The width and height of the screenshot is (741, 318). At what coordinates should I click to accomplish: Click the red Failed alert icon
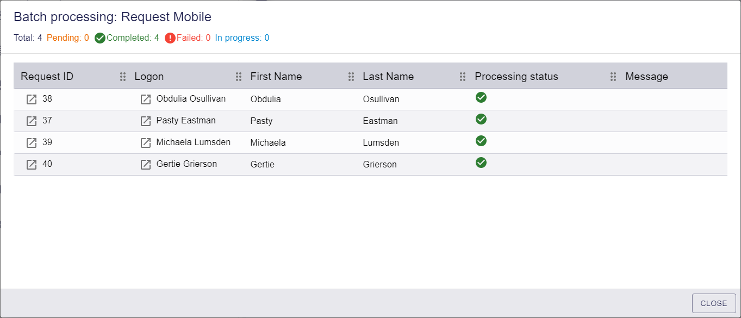170,38
